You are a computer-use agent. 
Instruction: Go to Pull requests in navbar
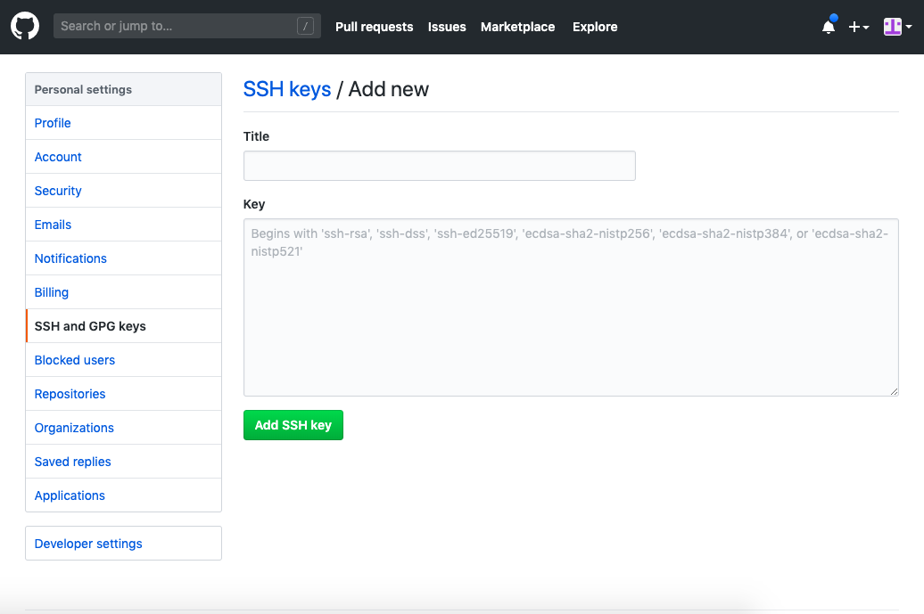pos(375,27)
